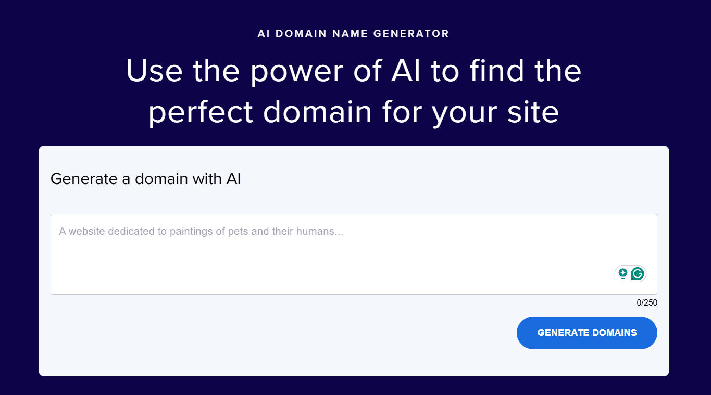Click the Generate a domain with AI heading
The height and width of the screenshot is (395, 711).
tap(146, 179)
